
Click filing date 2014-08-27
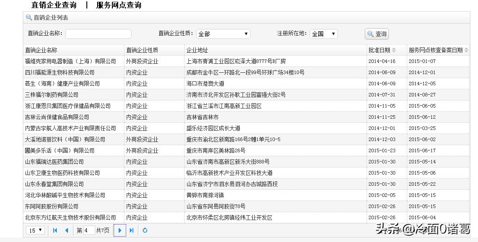422,95
